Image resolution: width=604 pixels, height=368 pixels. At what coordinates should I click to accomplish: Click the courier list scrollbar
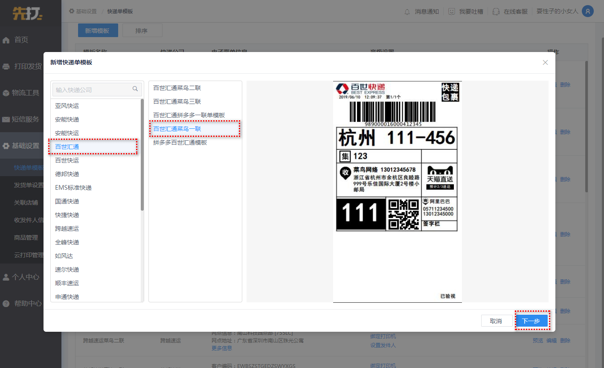tap(142, 155)
